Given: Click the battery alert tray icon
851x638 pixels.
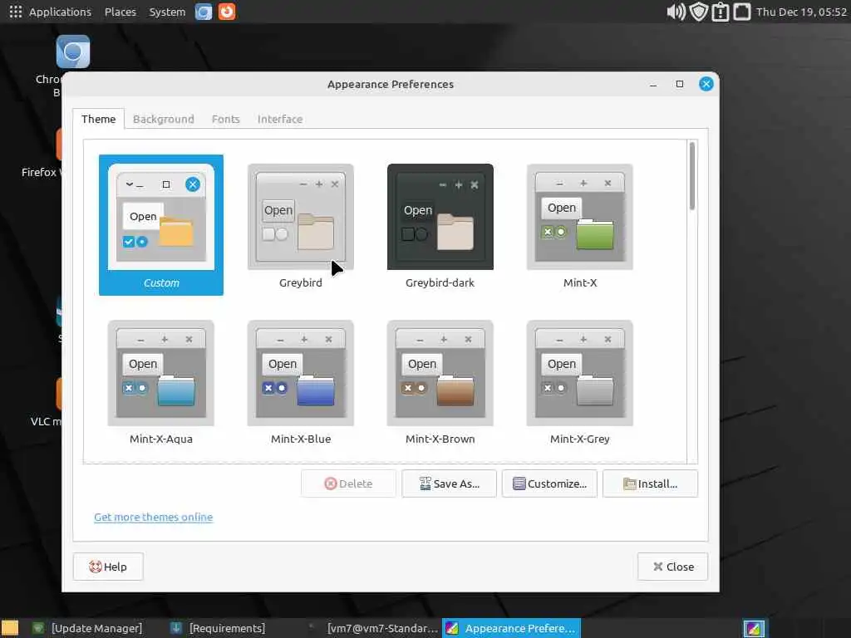Looking at the screenshot, I should click(721, 12).
